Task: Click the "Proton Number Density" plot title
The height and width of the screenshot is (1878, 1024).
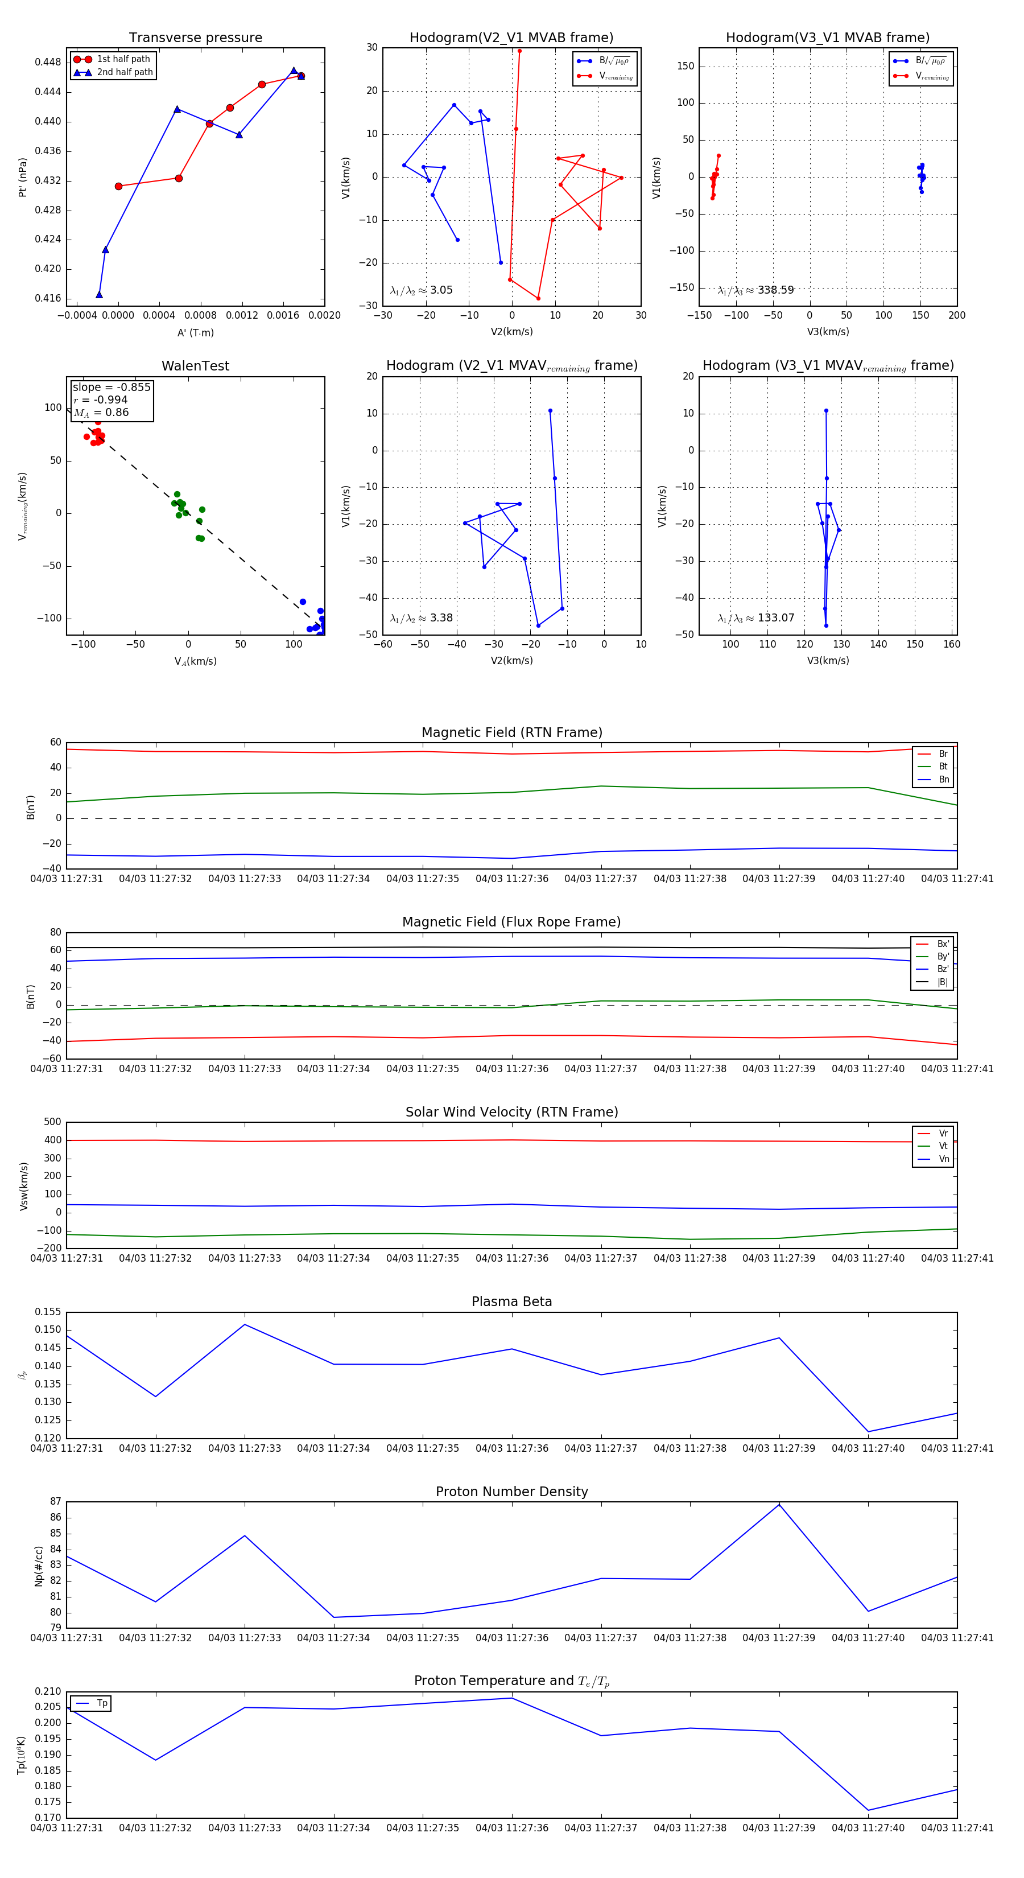Action: coord(511,1491)
